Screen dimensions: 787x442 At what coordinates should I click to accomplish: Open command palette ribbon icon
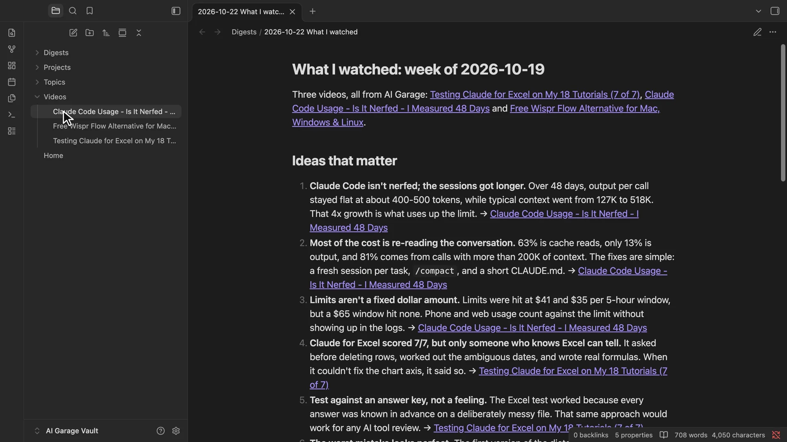12,115
